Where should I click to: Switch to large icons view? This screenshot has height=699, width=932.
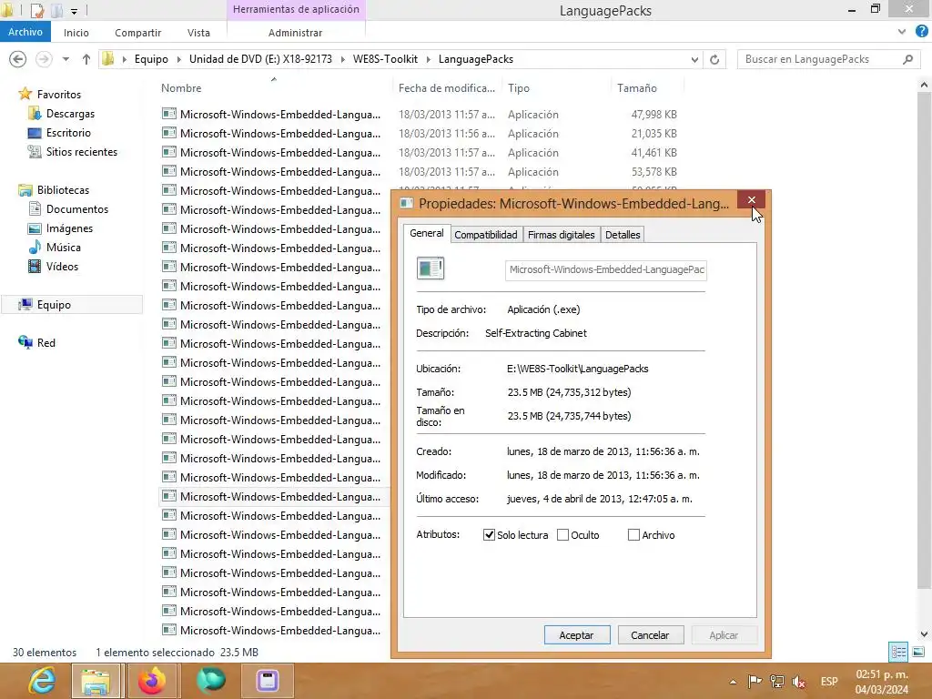point(917,652)
